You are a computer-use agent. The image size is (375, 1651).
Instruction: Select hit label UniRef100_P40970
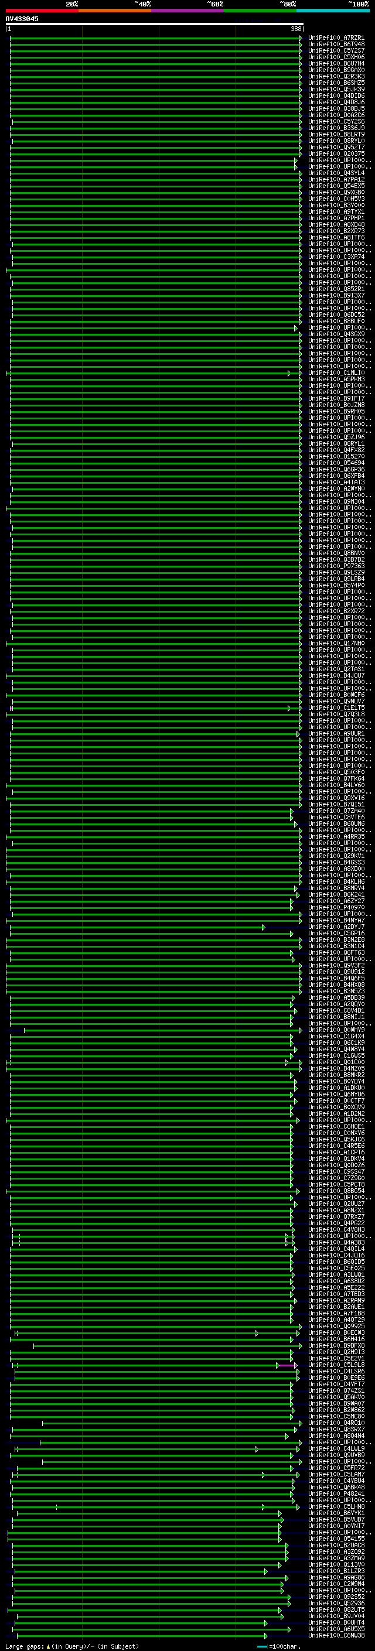[336, 908]
